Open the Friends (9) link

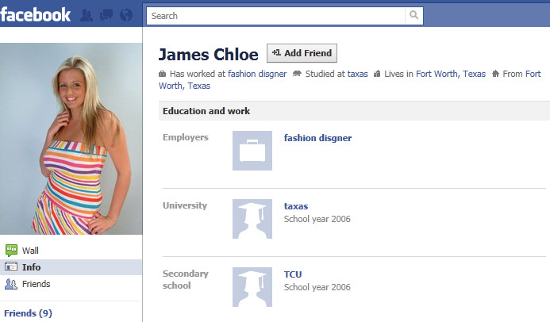tap(28, 313)
